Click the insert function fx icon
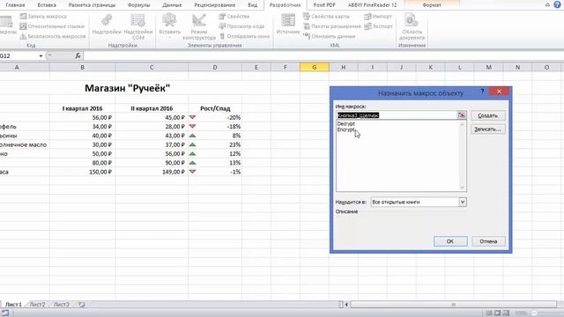 (78, 55)
